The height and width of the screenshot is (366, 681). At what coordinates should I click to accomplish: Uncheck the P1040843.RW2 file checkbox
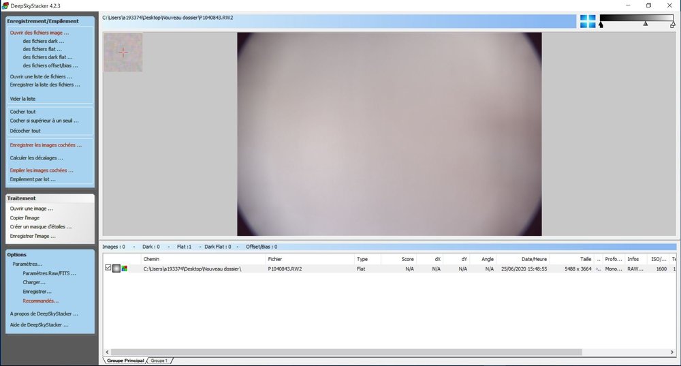click(x=108, y=268)
